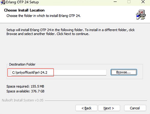Click the 'Choose the folder in which' subtitle
Screen dimensions: 150x114
click(x=43, y=16)
